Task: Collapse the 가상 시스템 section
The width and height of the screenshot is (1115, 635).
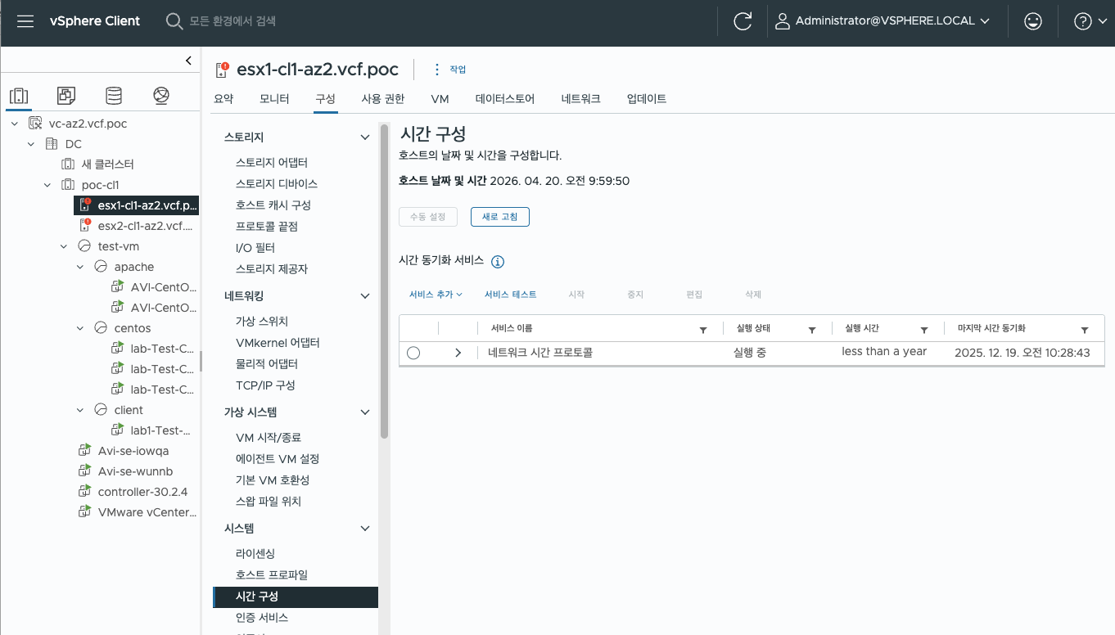Action: [x=365, y=412]
